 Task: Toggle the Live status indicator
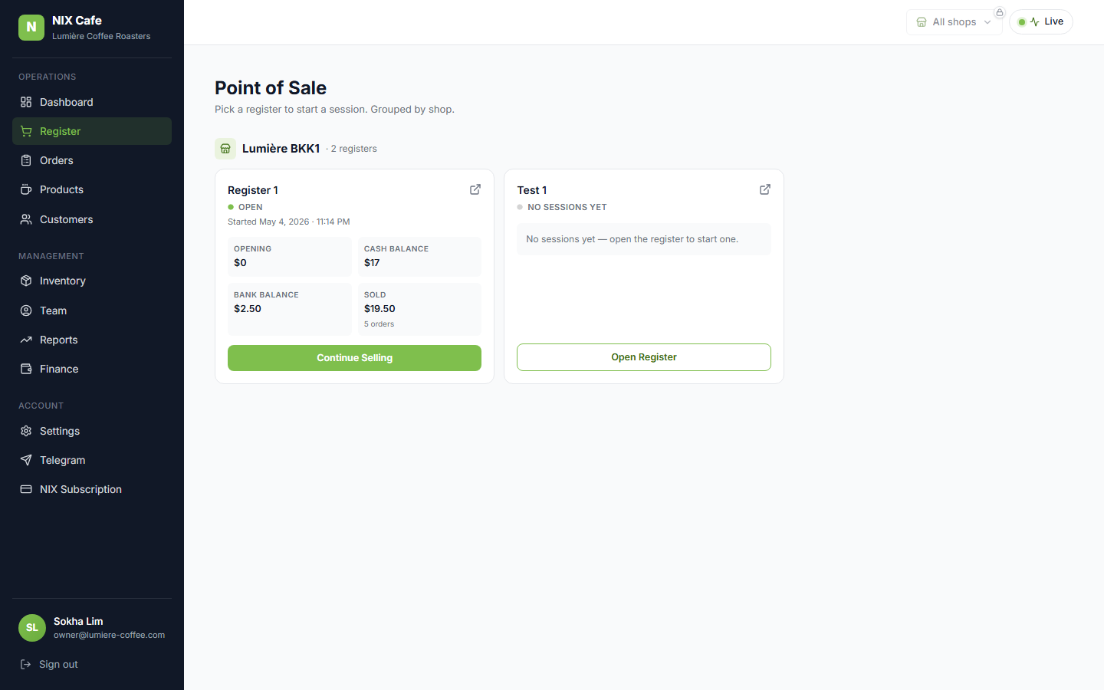[x=1041, y=21]
